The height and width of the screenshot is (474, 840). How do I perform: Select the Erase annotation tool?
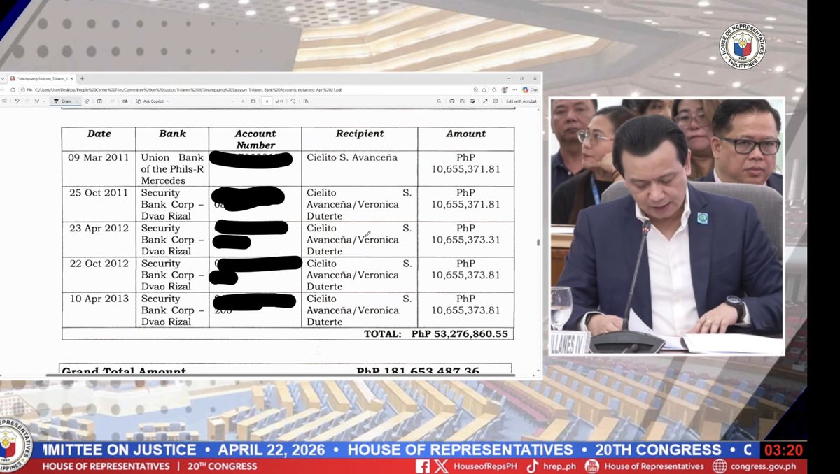[x=86, y=101]
